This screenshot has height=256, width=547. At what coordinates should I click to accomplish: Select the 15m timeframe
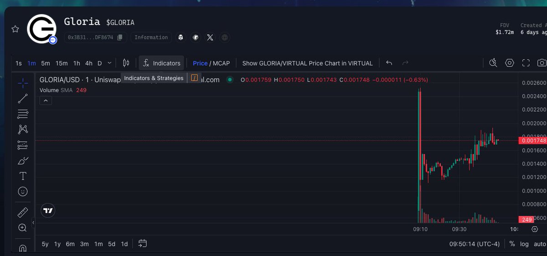click(x=62, y=63)
